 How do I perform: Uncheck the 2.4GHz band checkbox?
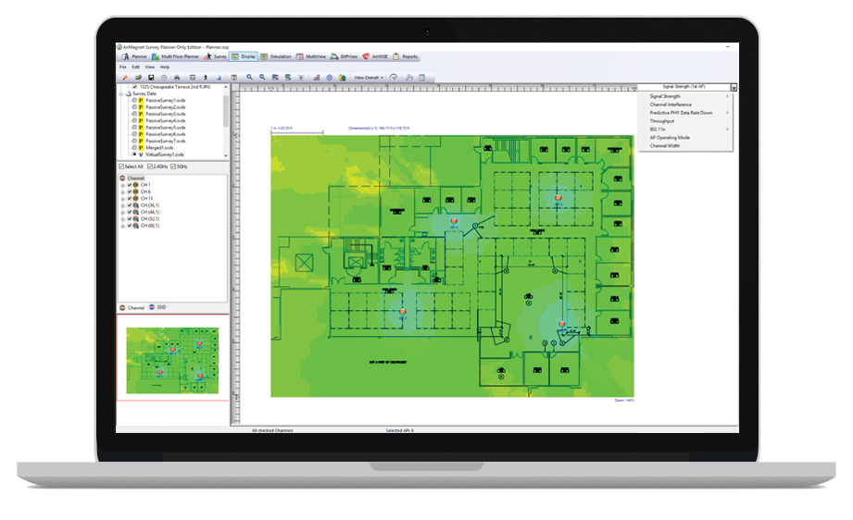coord(150,166)
